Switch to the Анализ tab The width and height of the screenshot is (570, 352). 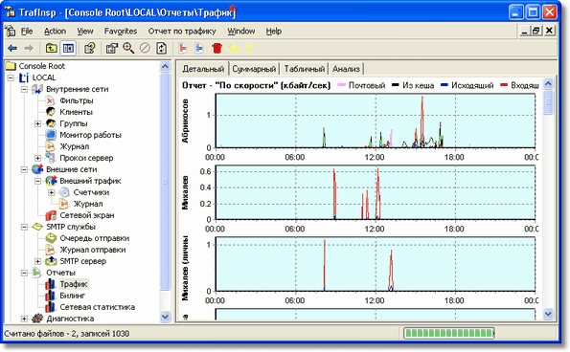coord(346,69)
